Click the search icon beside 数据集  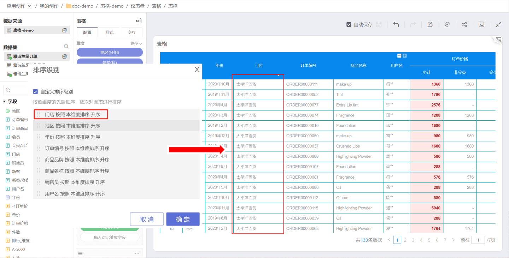[66, 47]
